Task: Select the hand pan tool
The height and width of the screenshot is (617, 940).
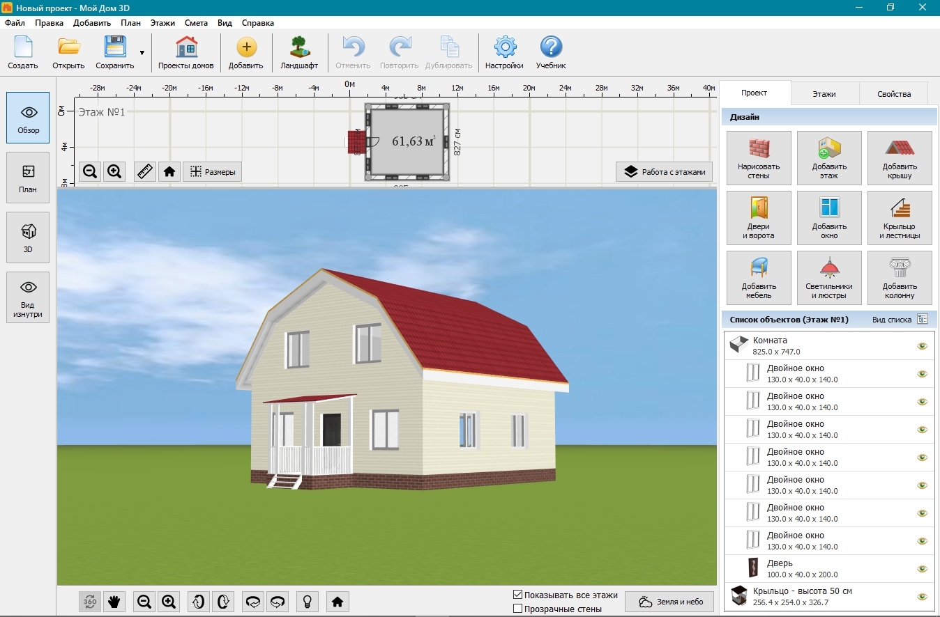Action: 114,602
